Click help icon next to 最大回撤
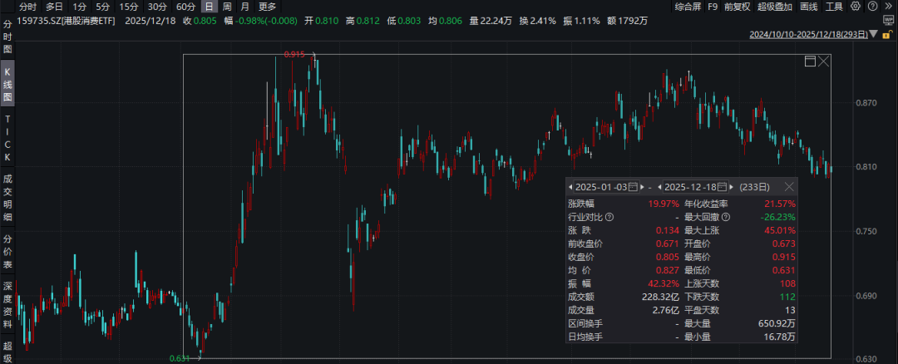898x364 pixels. point(726,217)
